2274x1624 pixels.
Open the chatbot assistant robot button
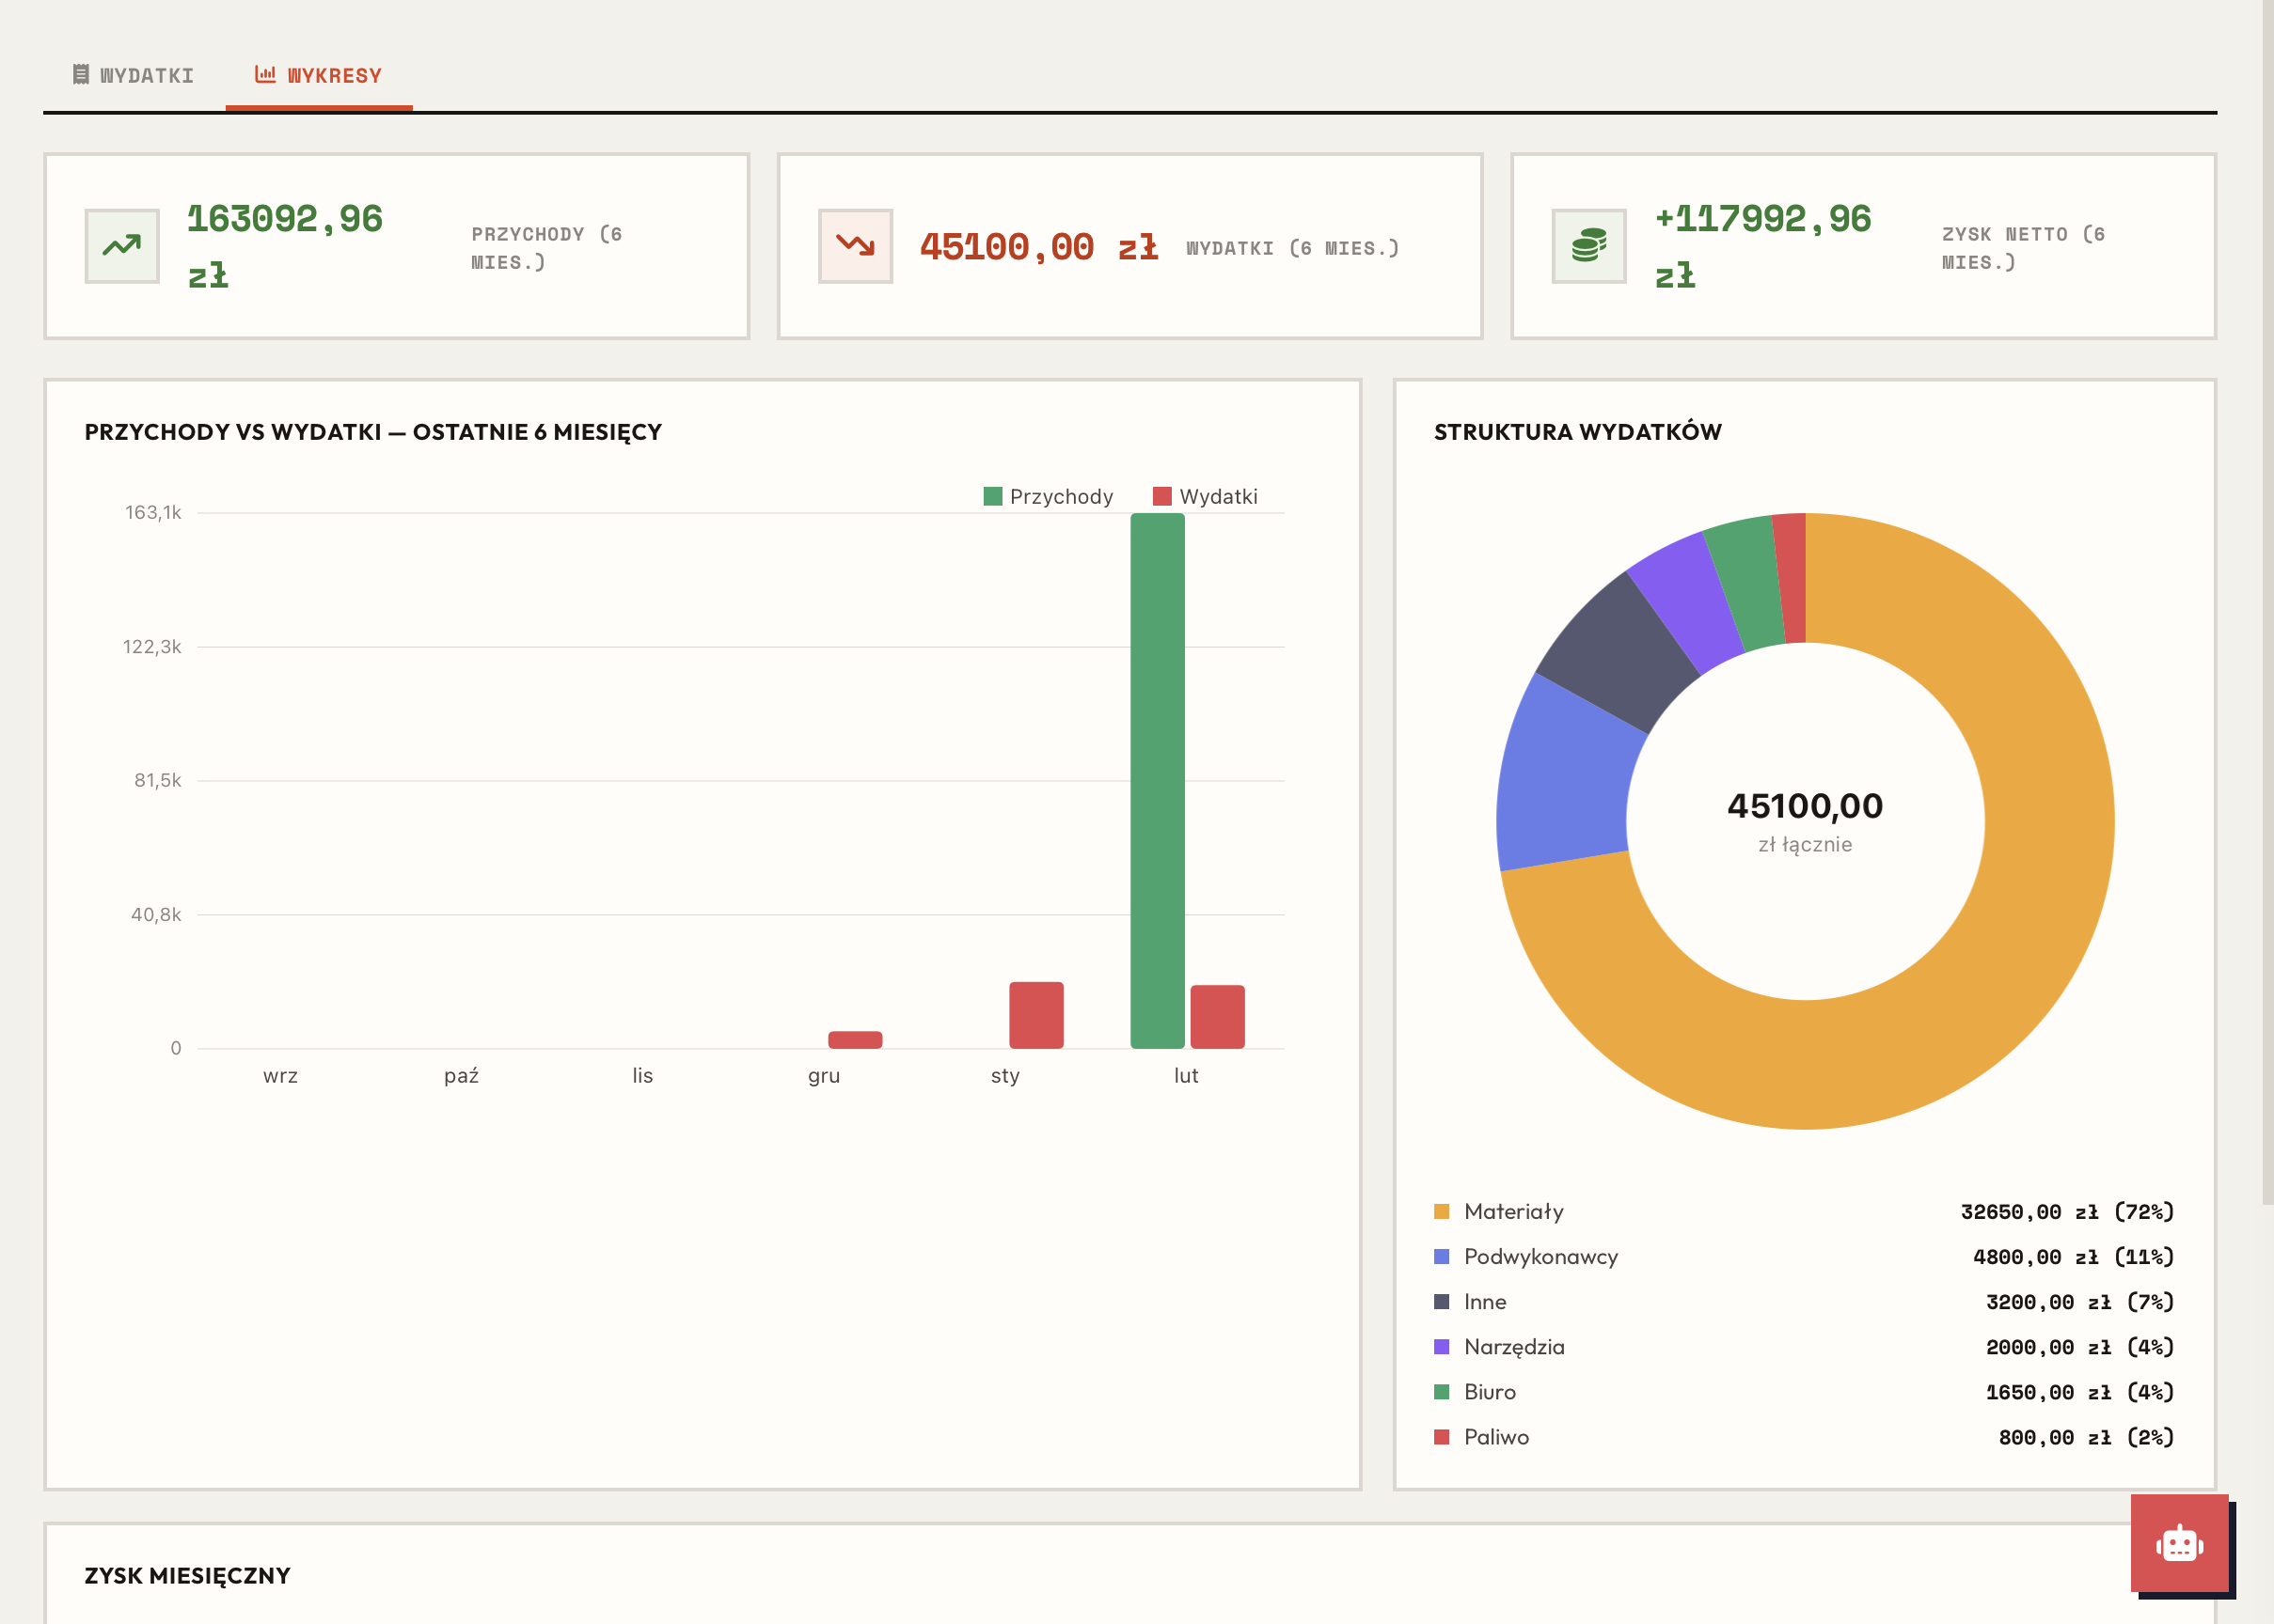[2179, 1543]
